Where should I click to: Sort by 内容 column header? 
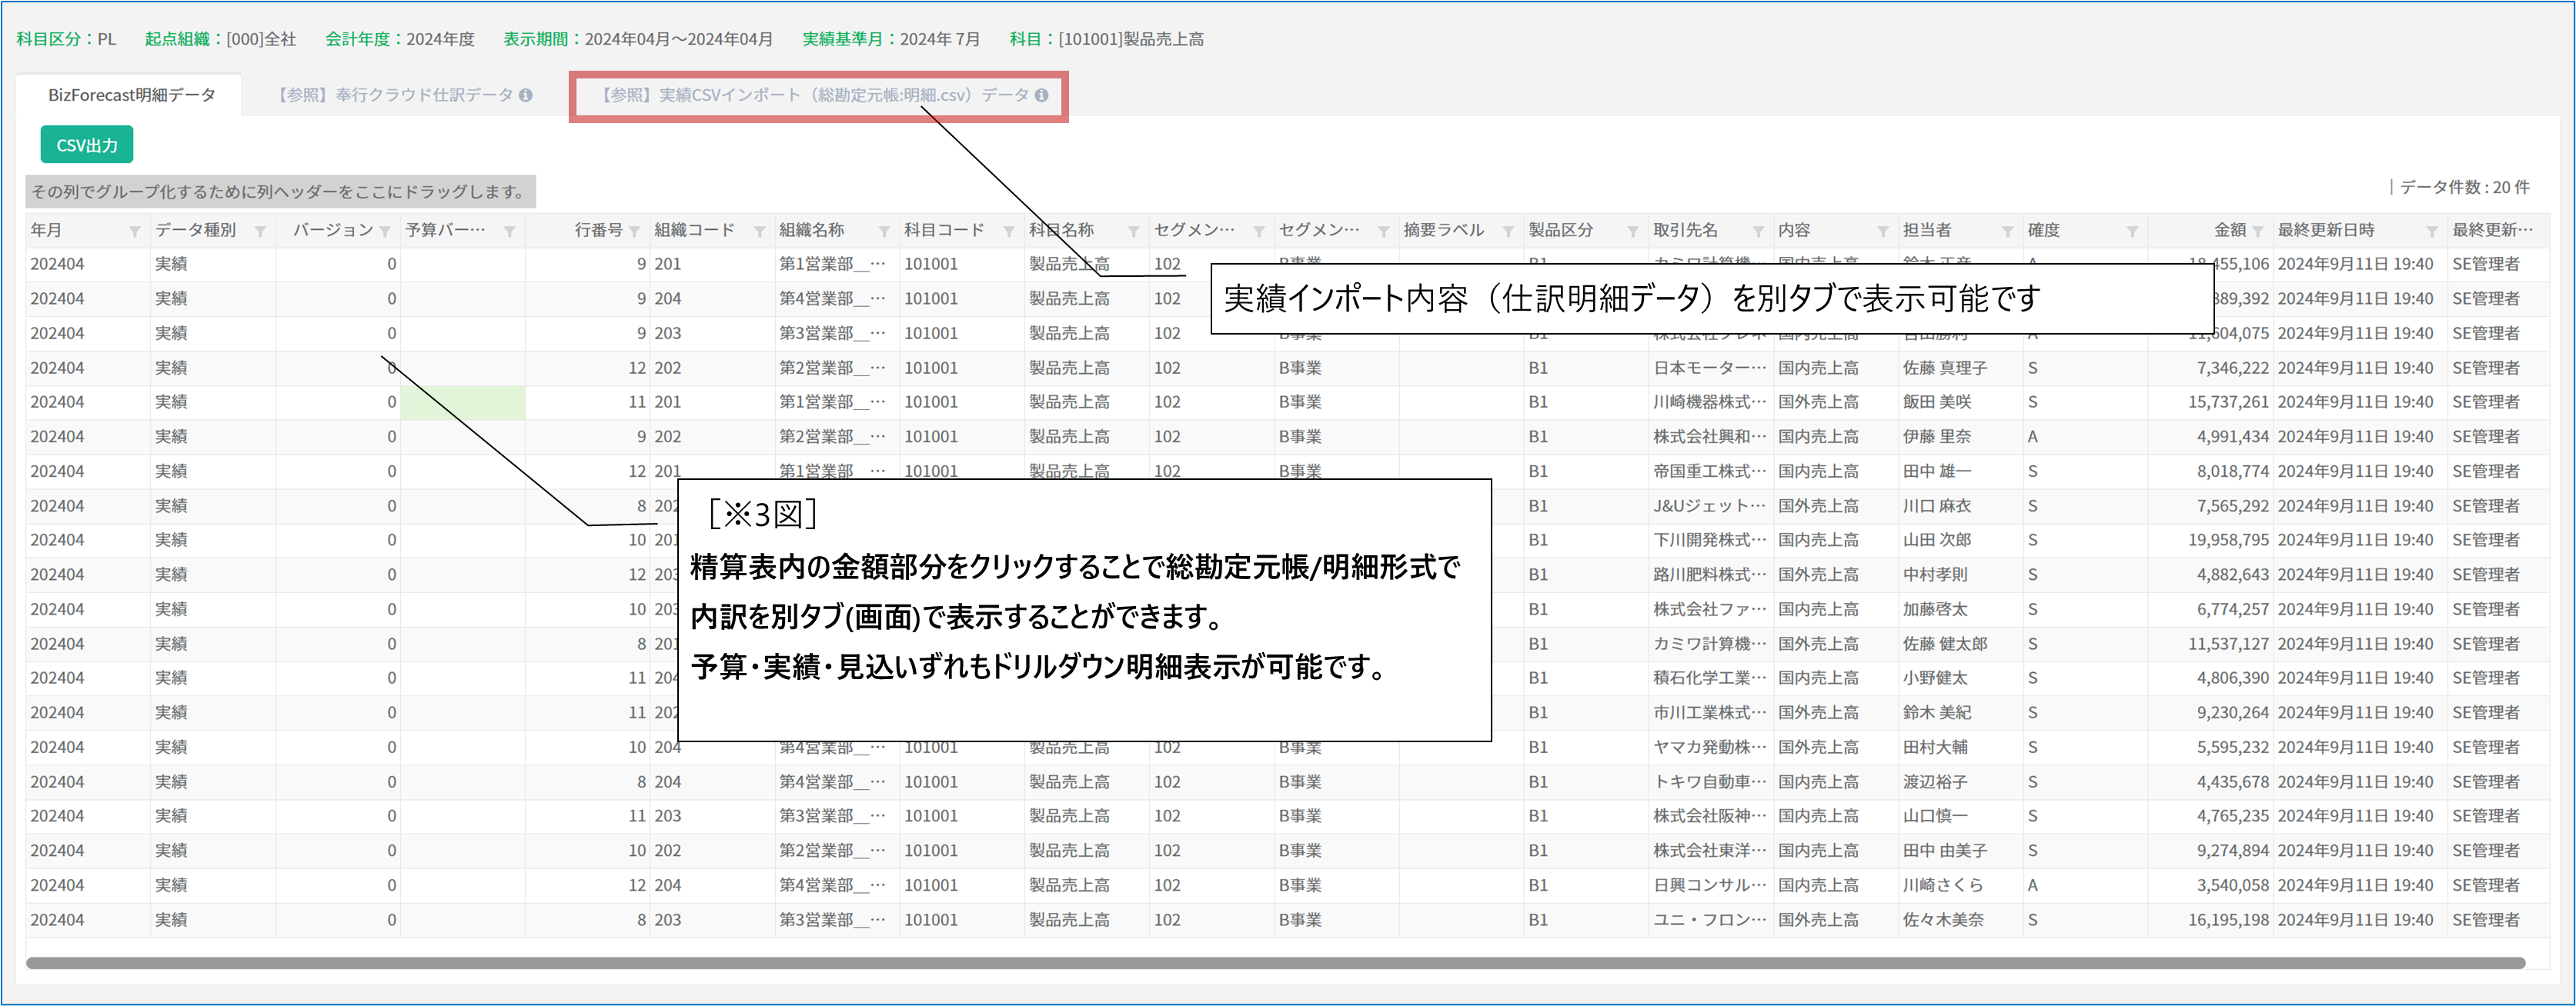[1795, 231]
